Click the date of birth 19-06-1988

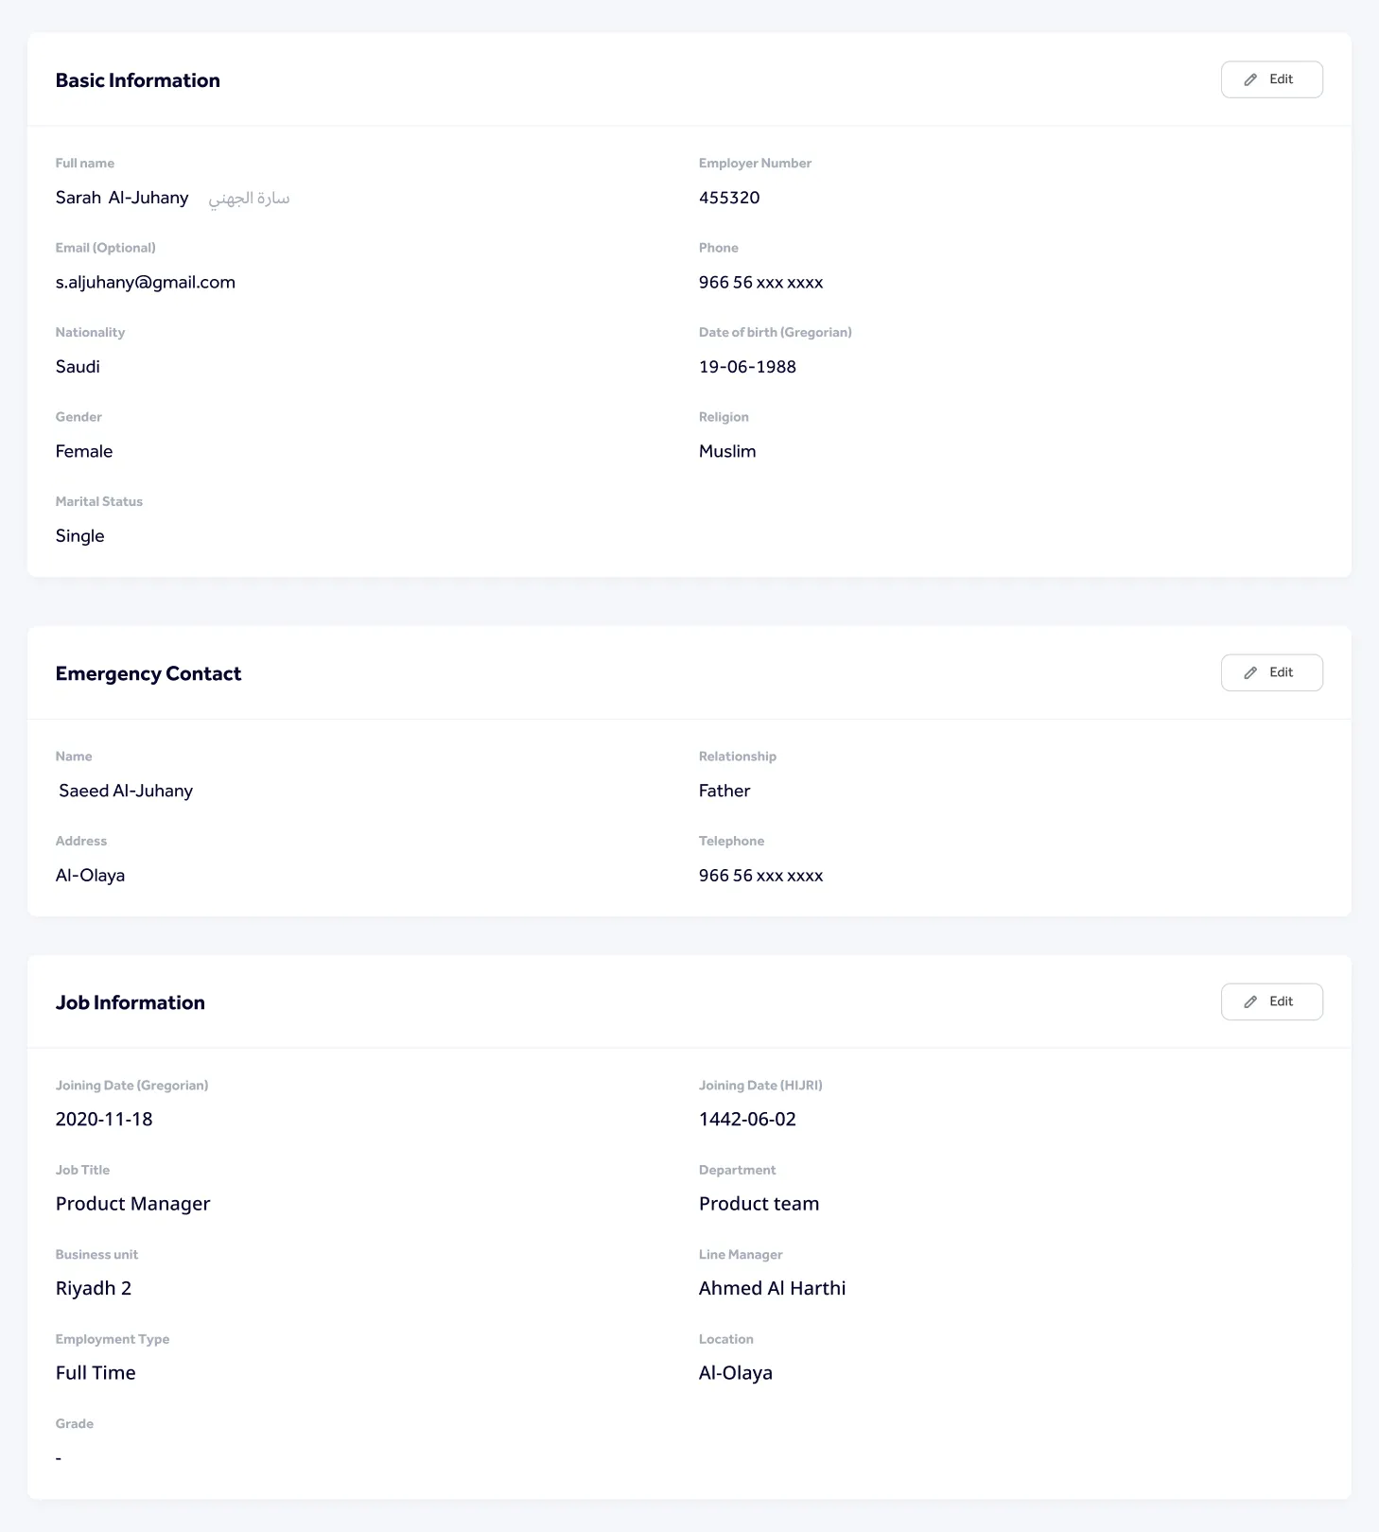click(747, 367)
